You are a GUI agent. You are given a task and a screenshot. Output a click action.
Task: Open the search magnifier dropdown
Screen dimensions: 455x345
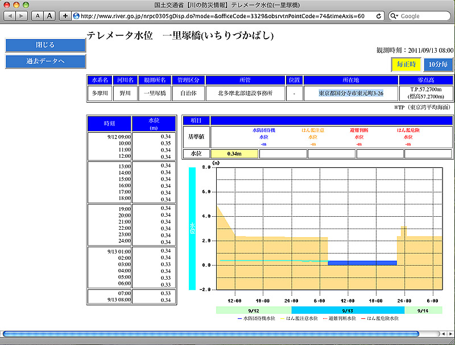click(x=393, y=16)
